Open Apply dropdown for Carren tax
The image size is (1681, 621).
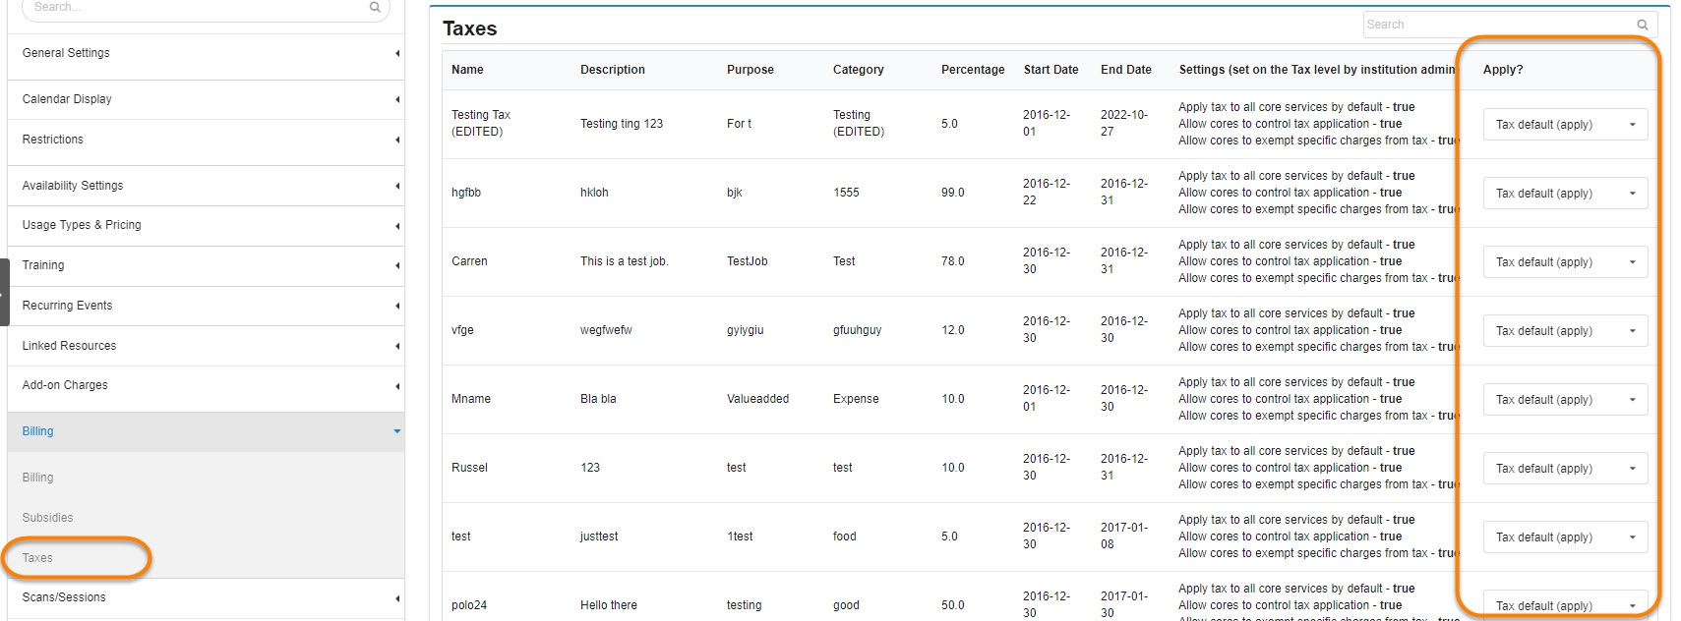point(1564,262)
